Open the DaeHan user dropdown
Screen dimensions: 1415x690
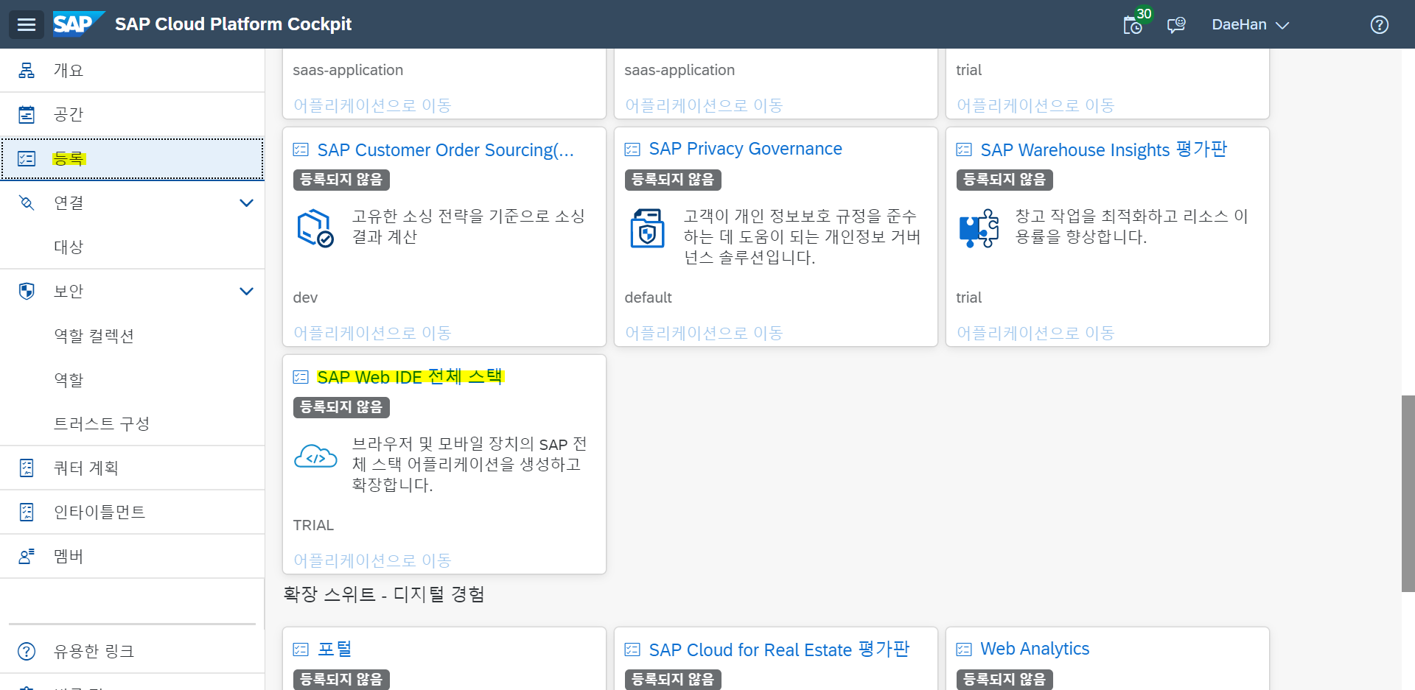point(1250,24)
